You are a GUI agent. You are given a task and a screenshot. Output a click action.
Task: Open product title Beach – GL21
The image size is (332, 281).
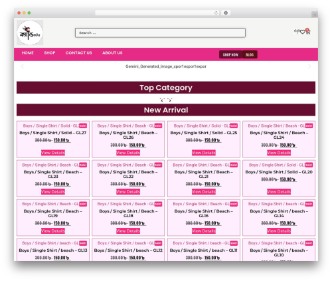point(204,174)
